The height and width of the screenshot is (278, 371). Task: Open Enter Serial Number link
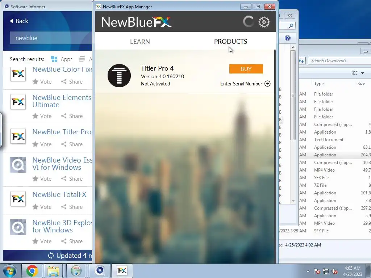pyautogui.click(x=241, y=84)
